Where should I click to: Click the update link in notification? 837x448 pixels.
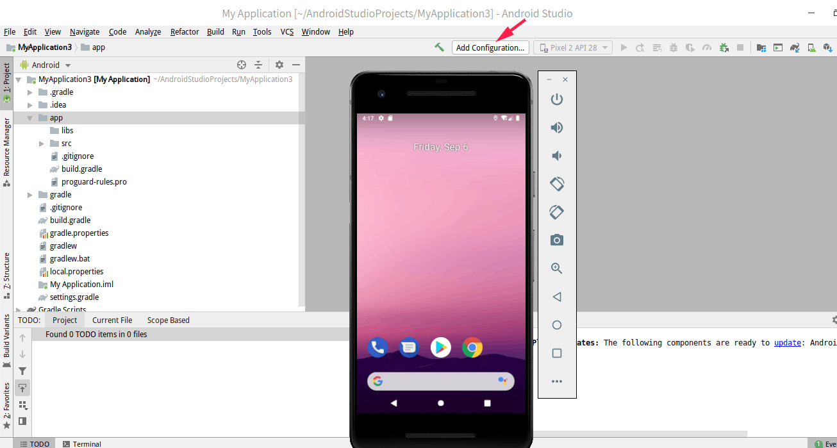click(787, 343)
